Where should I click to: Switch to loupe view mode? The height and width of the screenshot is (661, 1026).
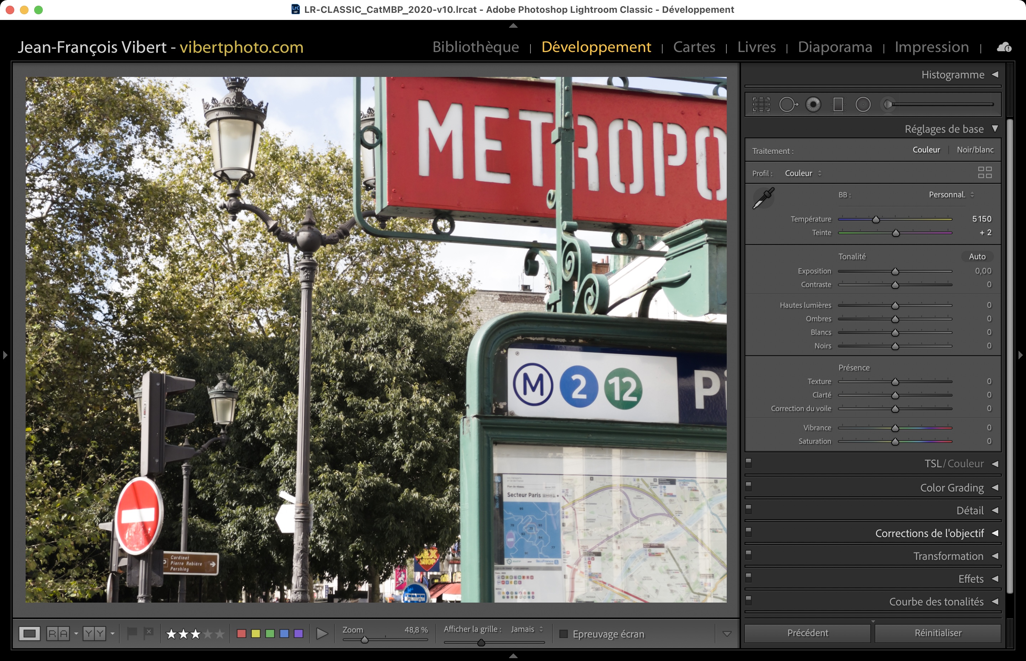click(29, 634)
